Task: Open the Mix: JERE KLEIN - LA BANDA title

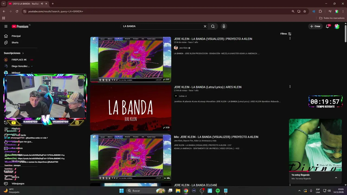Action: coord(216,137)
